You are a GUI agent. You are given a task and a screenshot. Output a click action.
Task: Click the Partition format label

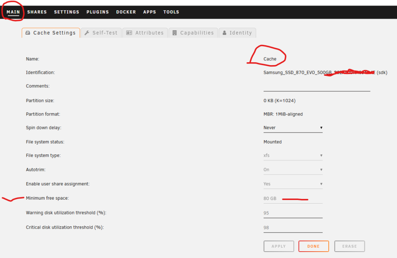[43, 114]
